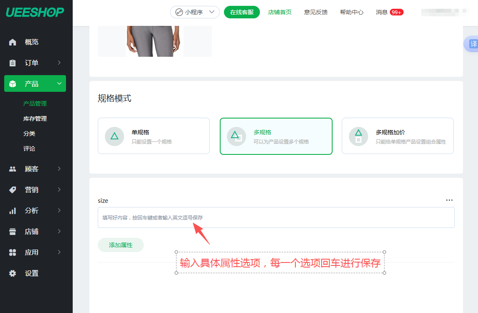The image size is (478, 313).
Task: Expand the 订单 sidebar chevron
Action: tap(59, 63)
